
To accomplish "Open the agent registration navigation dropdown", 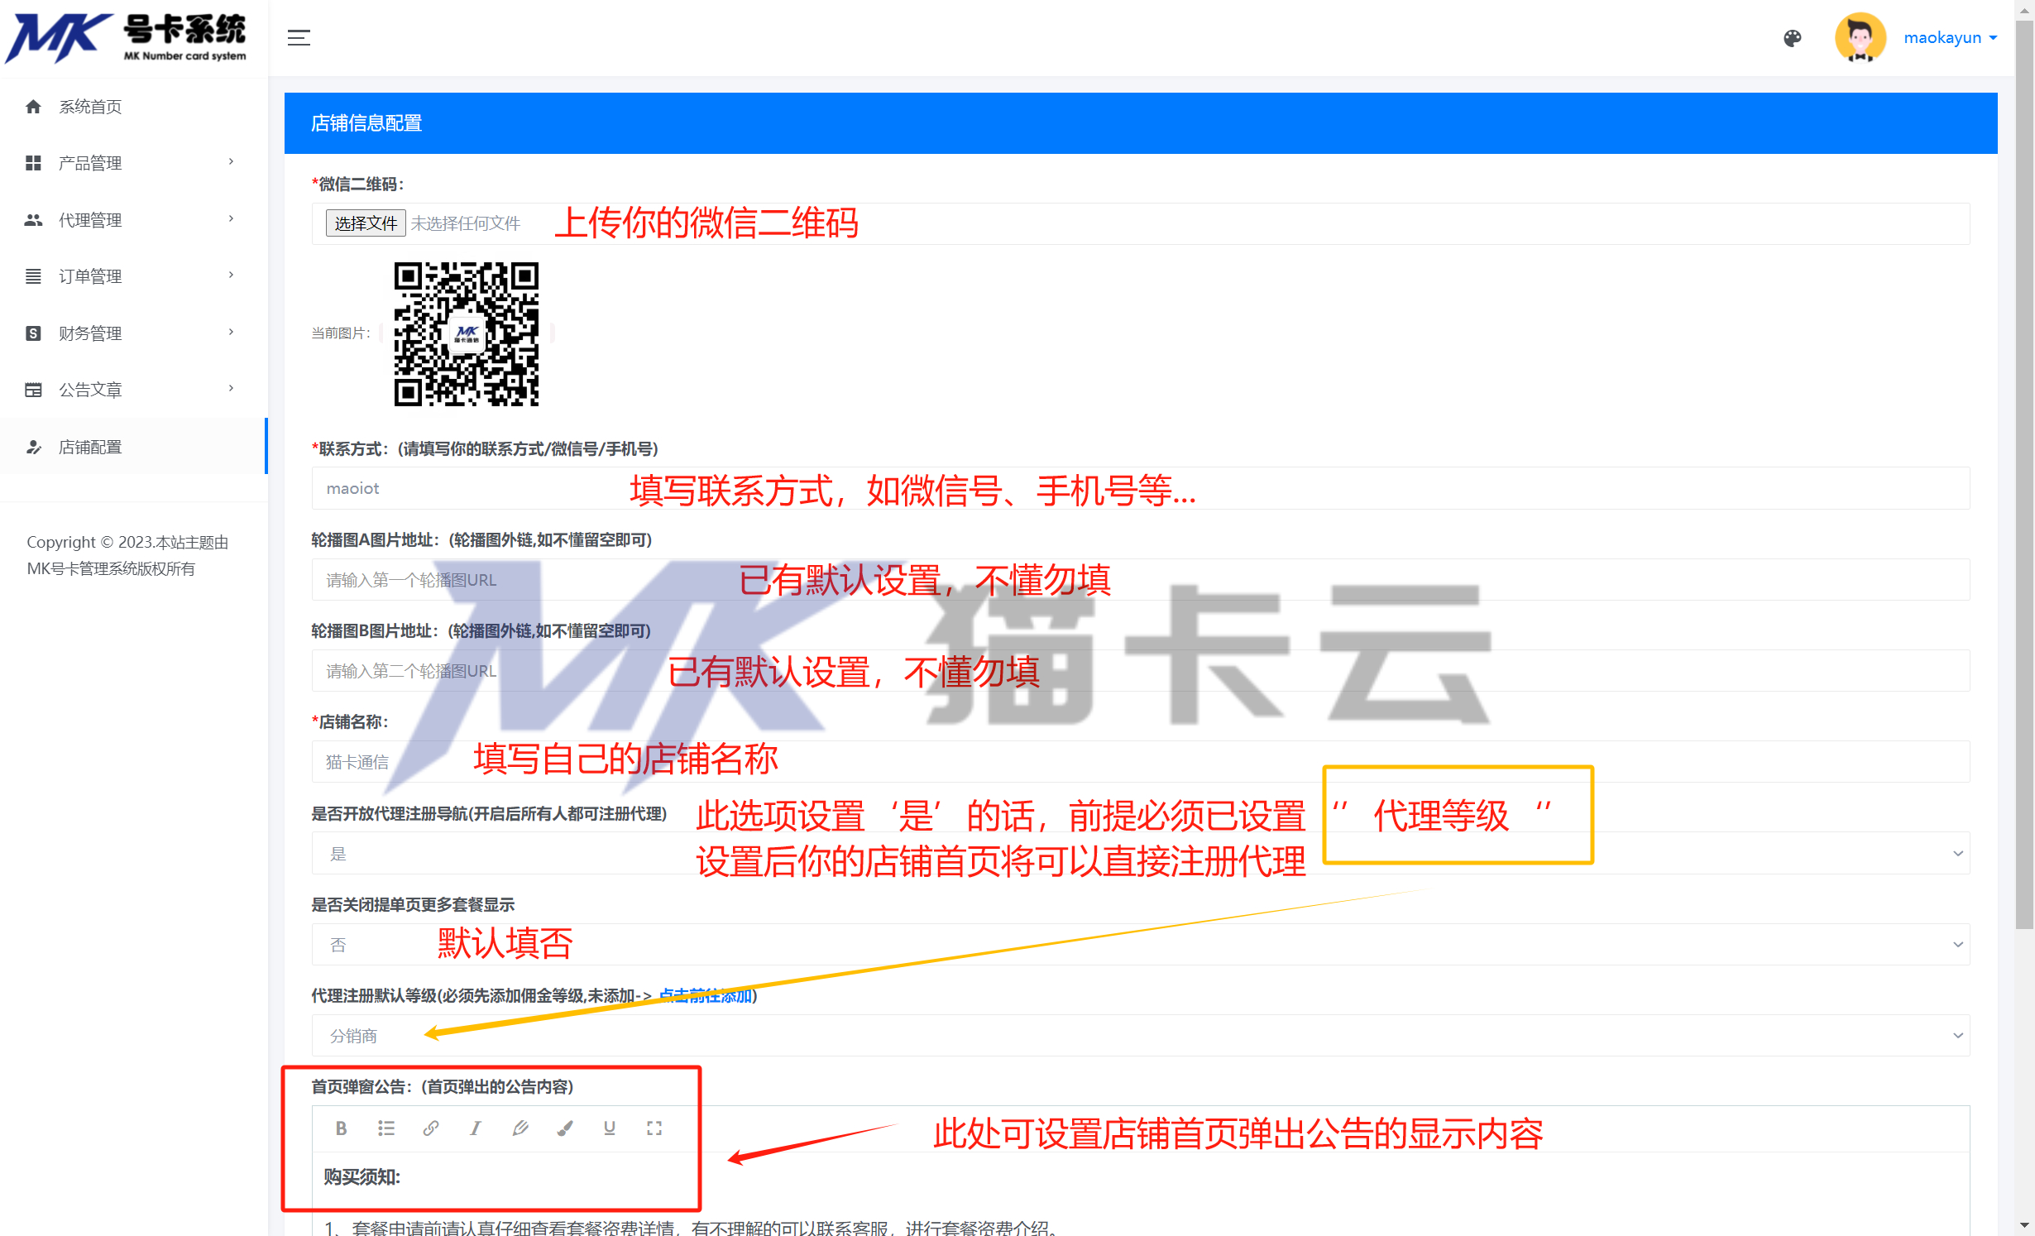I will (x=1140, y=854).
